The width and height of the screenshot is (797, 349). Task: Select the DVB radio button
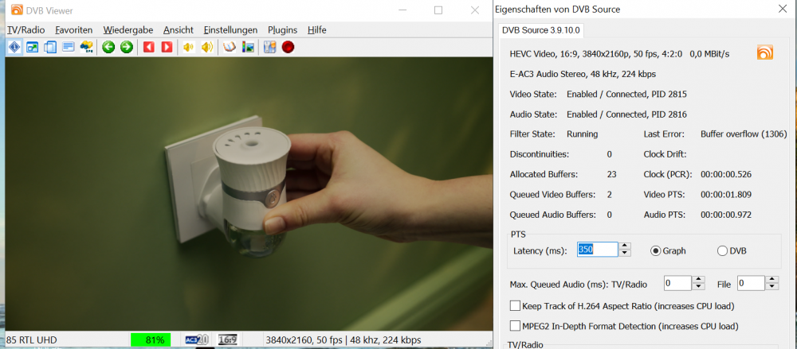coord(722,250)
